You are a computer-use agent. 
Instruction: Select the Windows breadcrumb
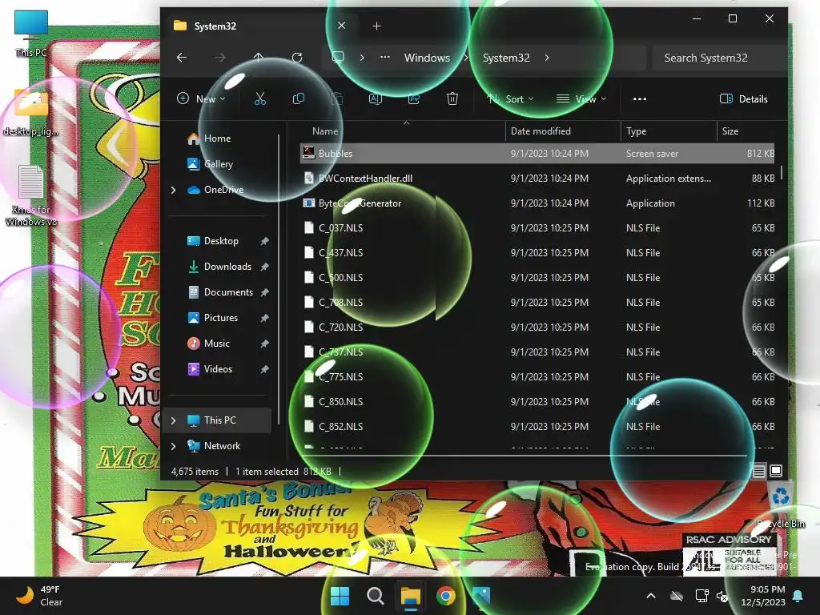click(x=427, y=58)
